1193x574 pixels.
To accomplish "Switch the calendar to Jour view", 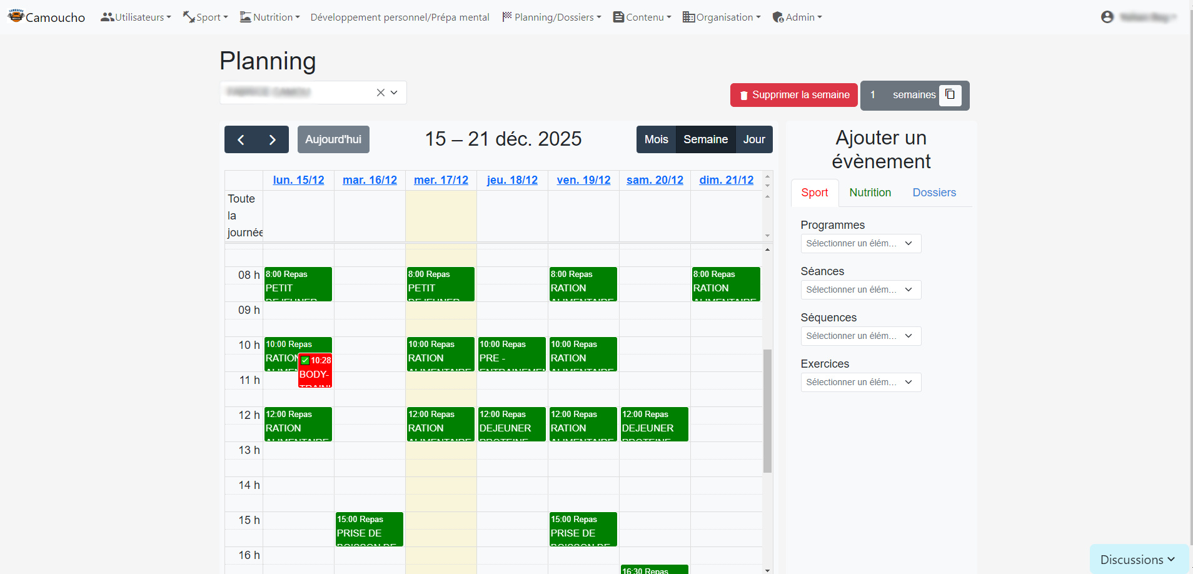I will pyautogui.click(x=754, y=139).
